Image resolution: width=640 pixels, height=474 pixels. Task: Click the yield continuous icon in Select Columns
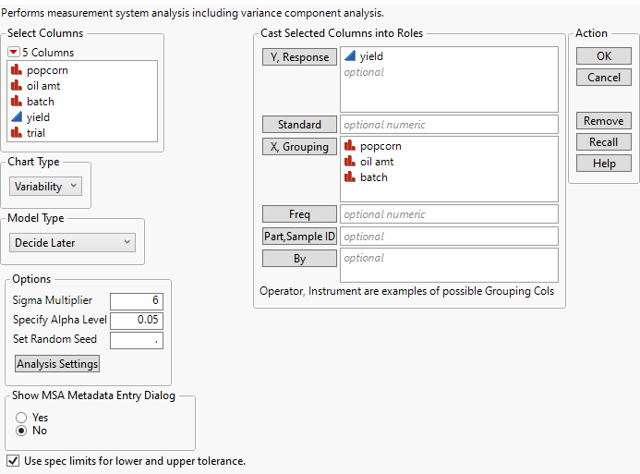pos(17,117)
